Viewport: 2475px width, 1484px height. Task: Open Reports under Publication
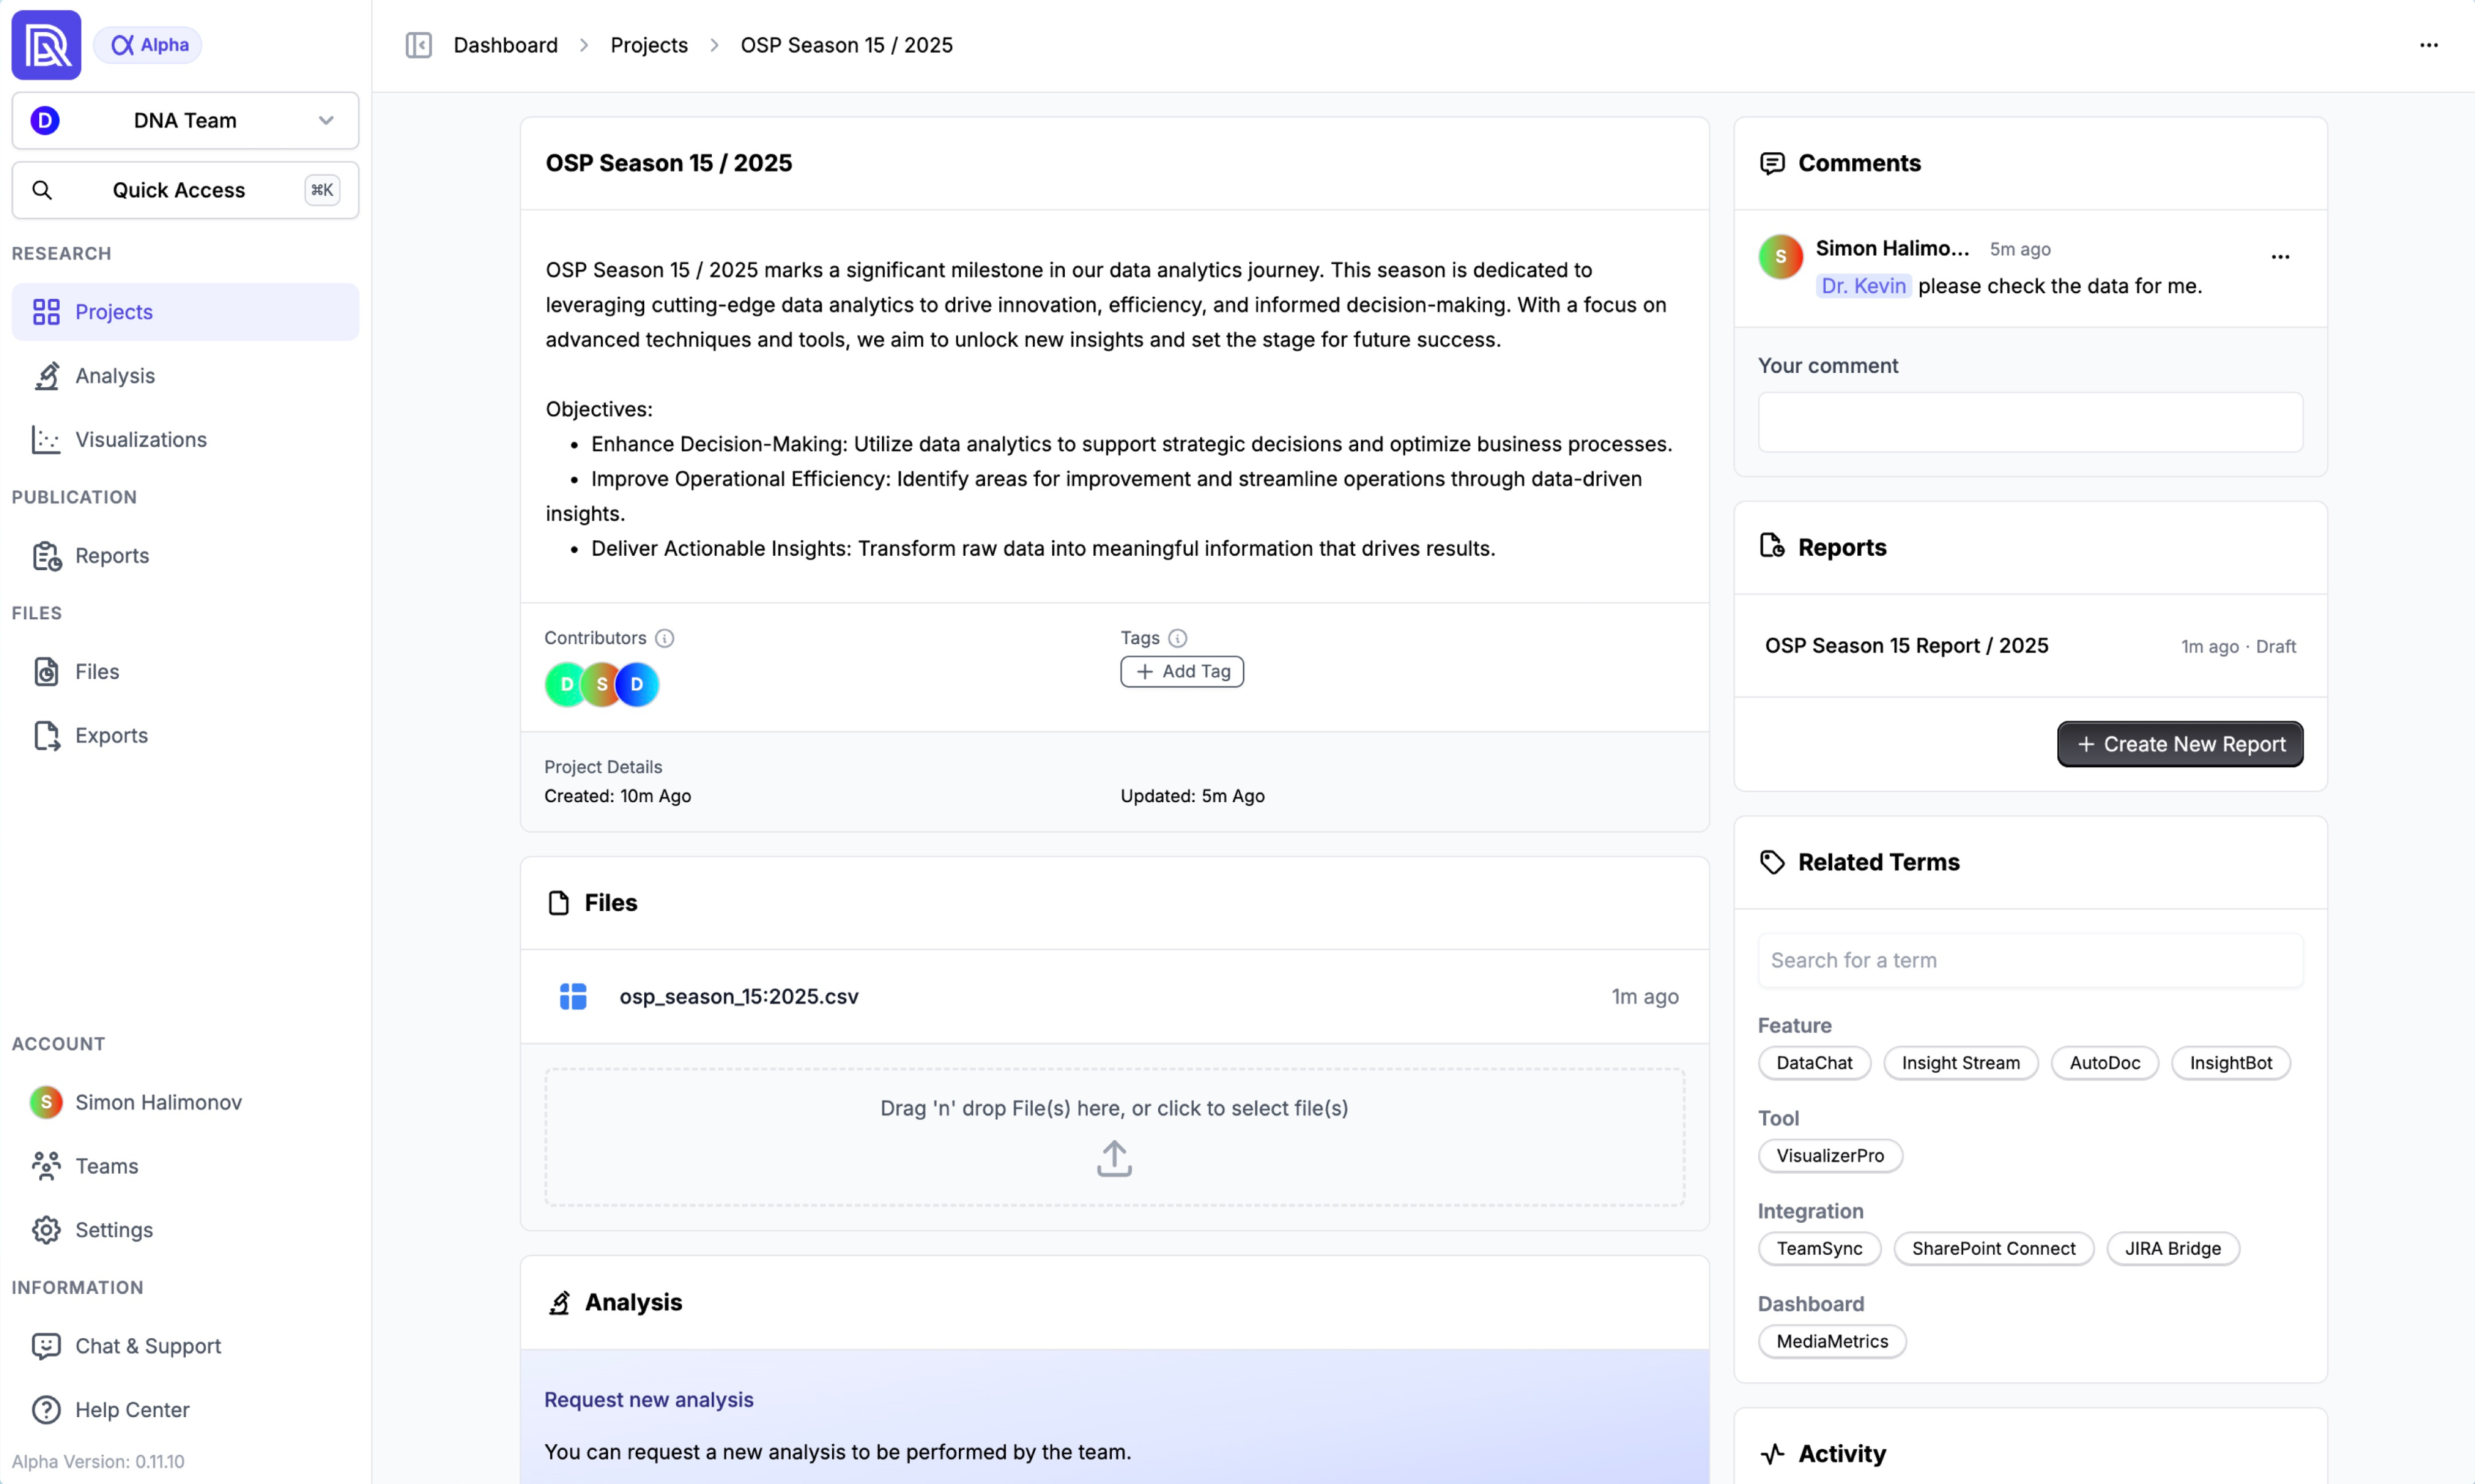[x=113, y=556]
